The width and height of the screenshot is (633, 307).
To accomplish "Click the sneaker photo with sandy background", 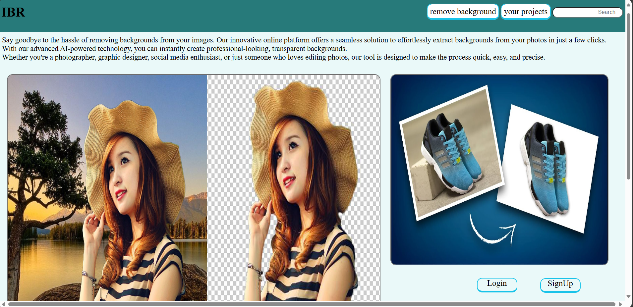I will tap(451, 153).
